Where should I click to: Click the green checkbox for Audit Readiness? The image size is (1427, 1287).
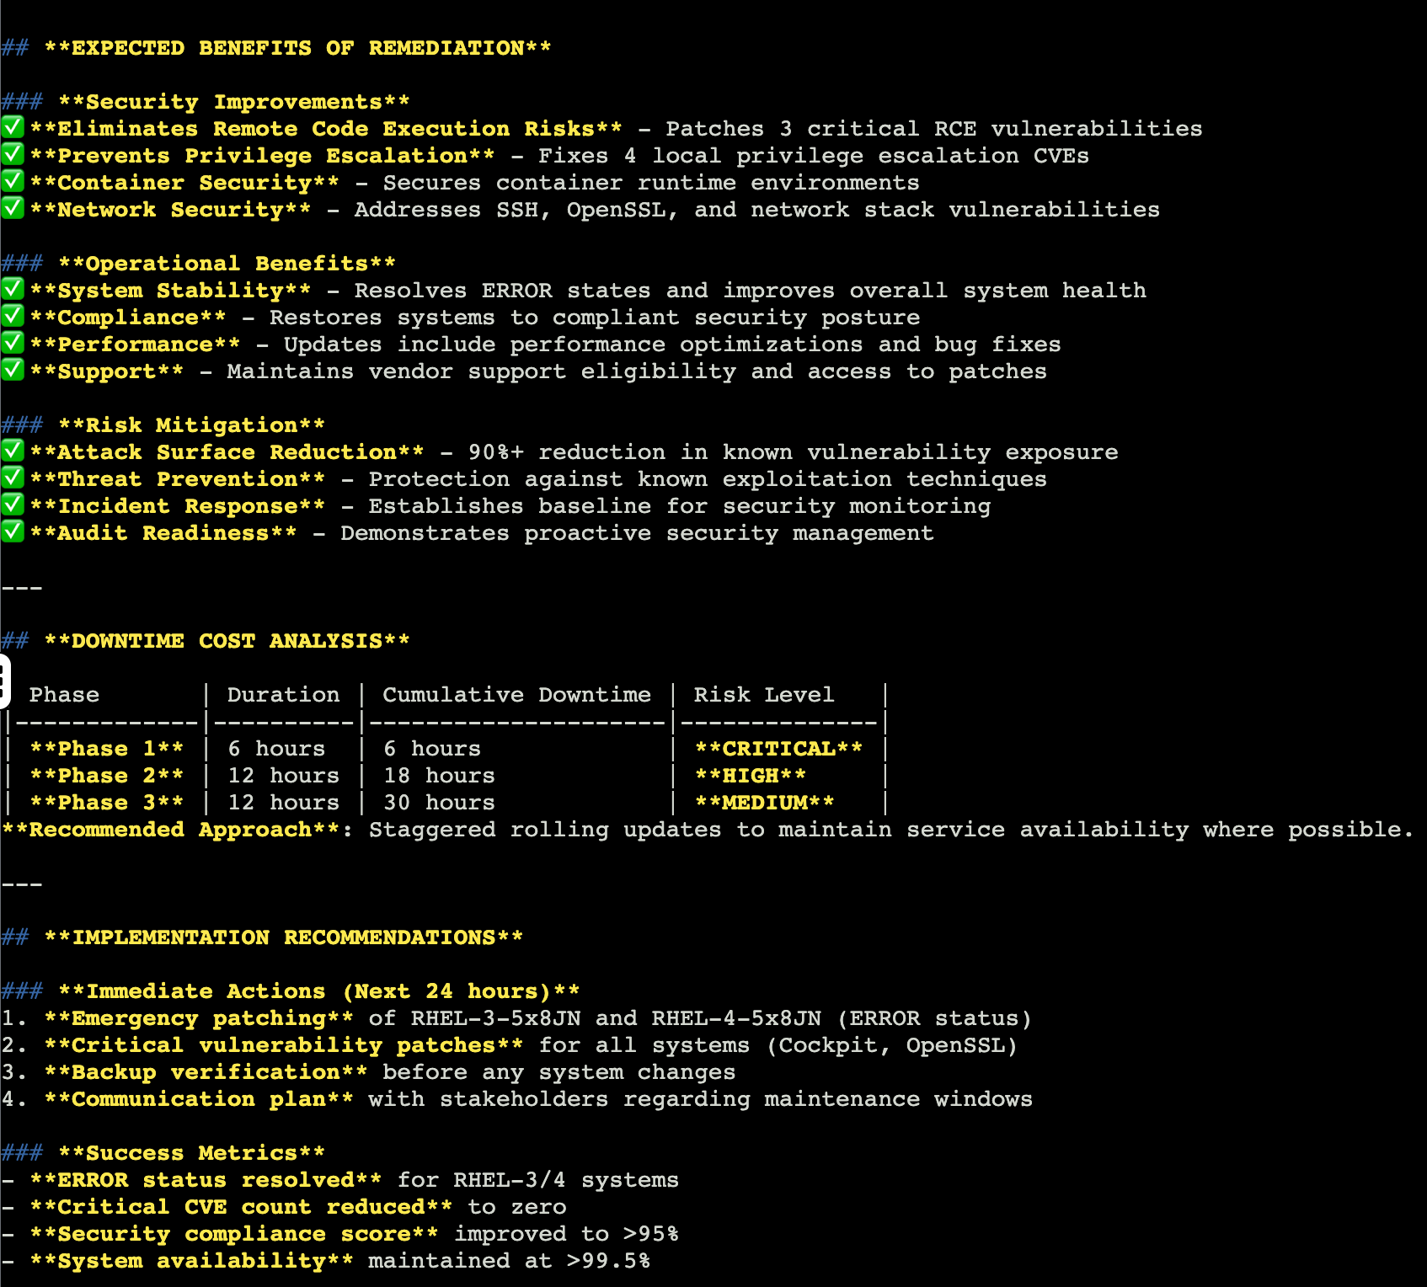12,532
